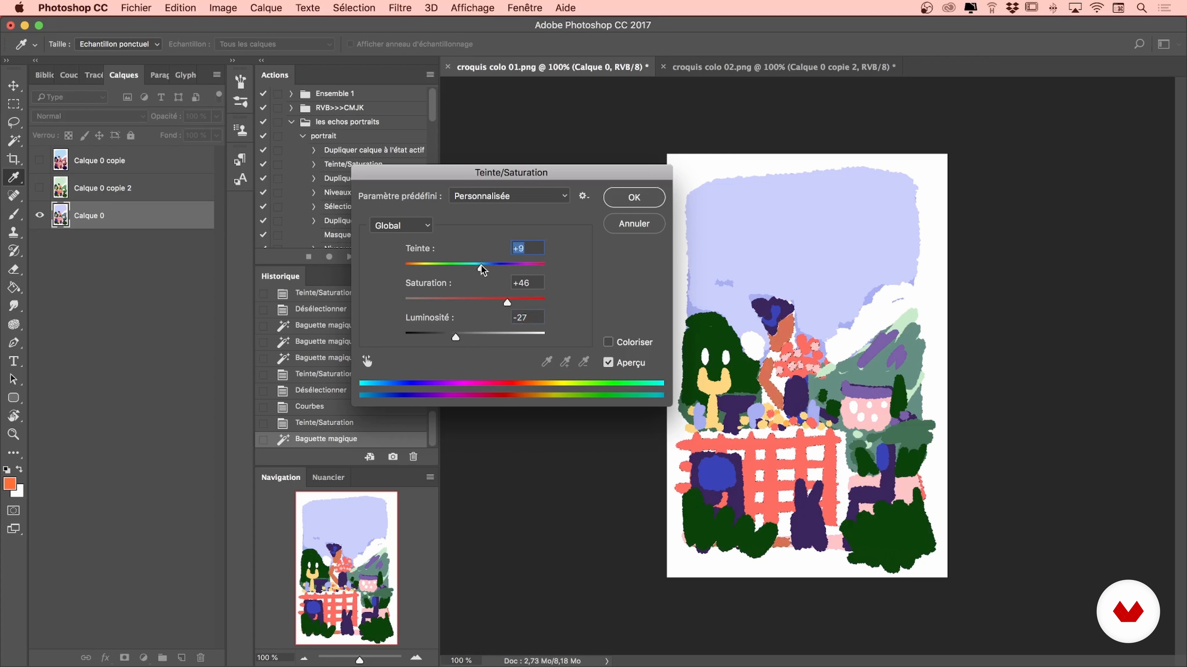Open the Calques panel menu
The image size is (1187, 667).
[x=217, y=74]
